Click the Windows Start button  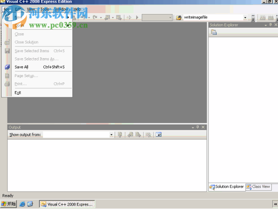pos(8,204)
